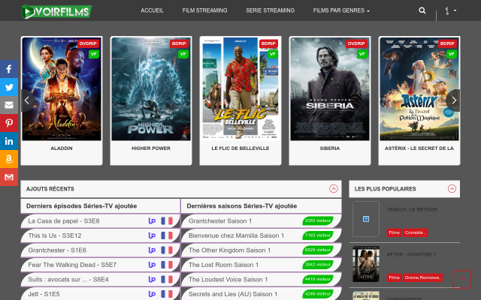The height and width of the screenshot is (300, 481).
Task: Open Grantchester S1E6 episode
Action: click(57, 250)
